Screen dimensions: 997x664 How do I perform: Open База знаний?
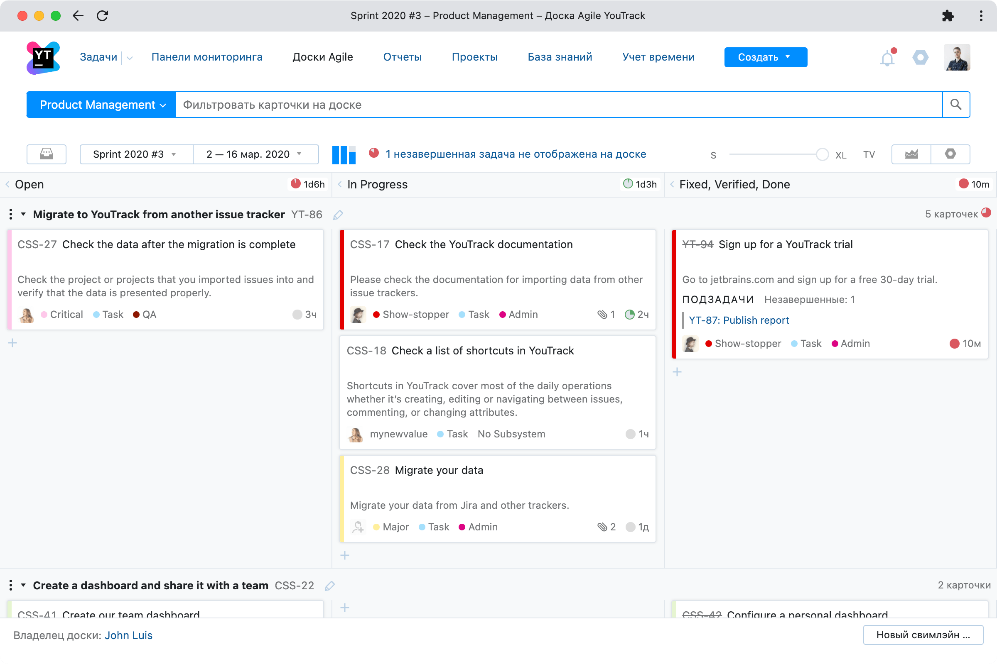tap(560, 57)
